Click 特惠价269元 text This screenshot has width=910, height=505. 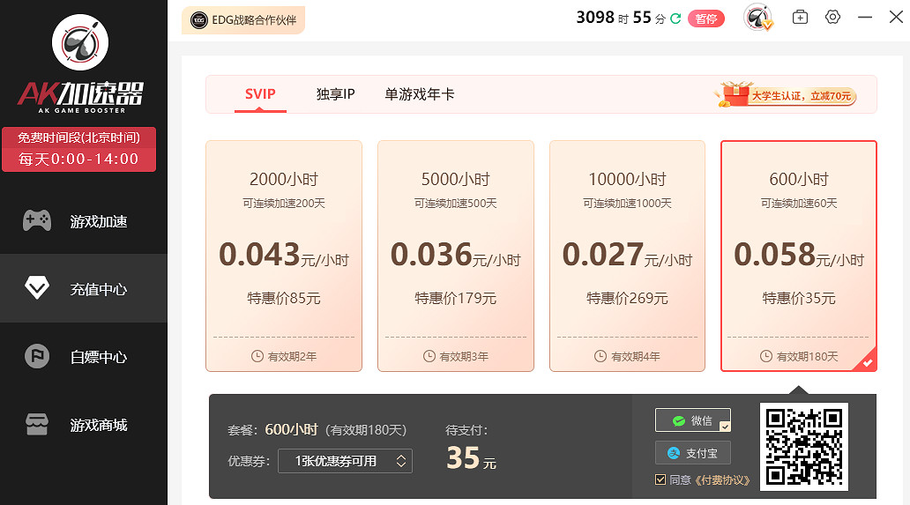(627, 298)
